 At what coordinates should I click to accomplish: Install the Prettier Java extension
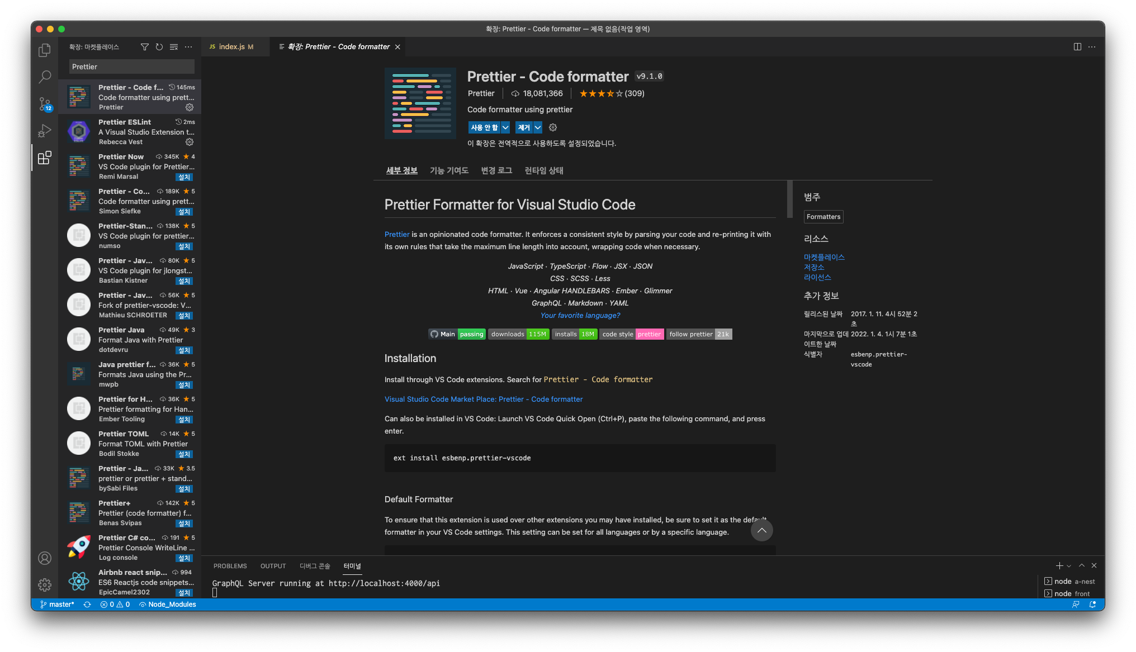(184, 350)
